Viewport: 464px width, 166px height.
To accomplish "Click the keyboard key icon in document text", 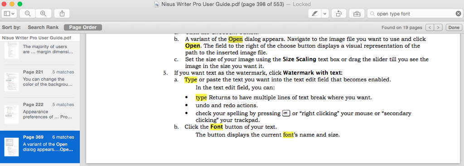I will click(x=286, y=113).
